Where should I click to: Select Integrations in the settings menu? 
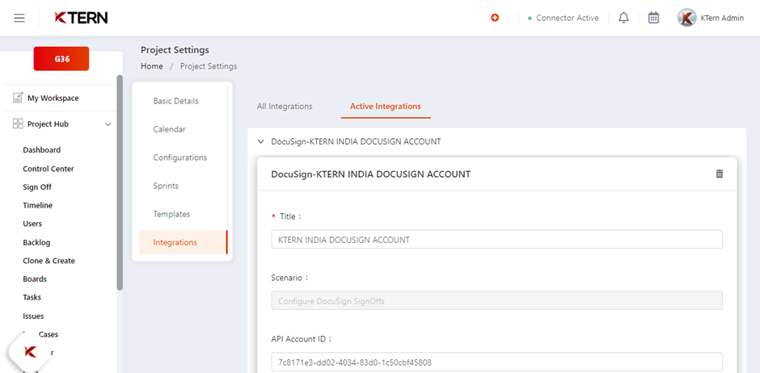(x=183, y=242)
